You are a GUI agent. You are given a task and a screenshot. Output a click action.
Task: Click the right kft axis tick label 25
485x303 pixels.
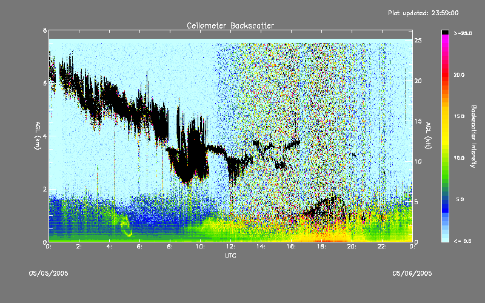click(418, 41)
